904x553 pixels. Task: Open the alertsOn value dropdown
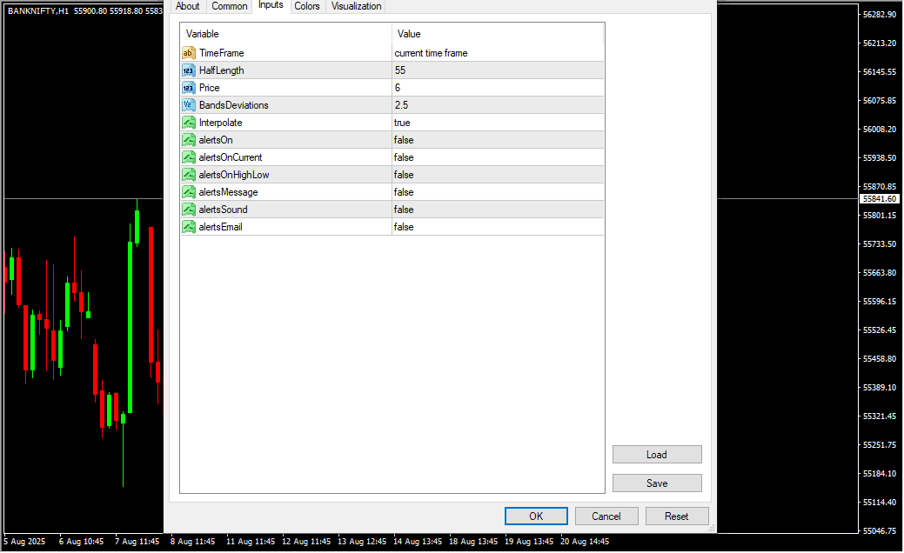[x=496, y=140]
